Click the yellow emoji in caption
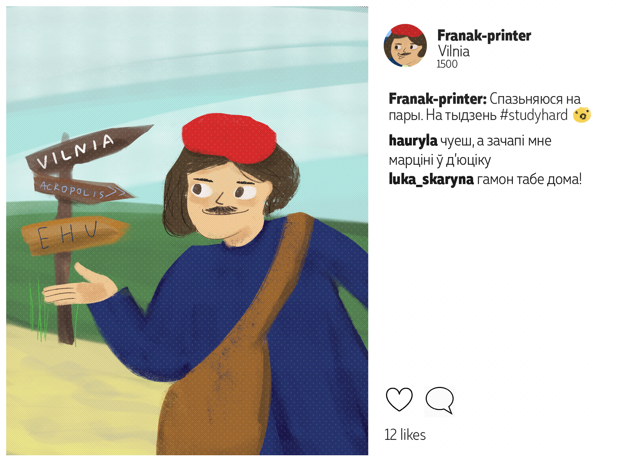The width and height of the screenshot is (617, 463). (582, 115)
